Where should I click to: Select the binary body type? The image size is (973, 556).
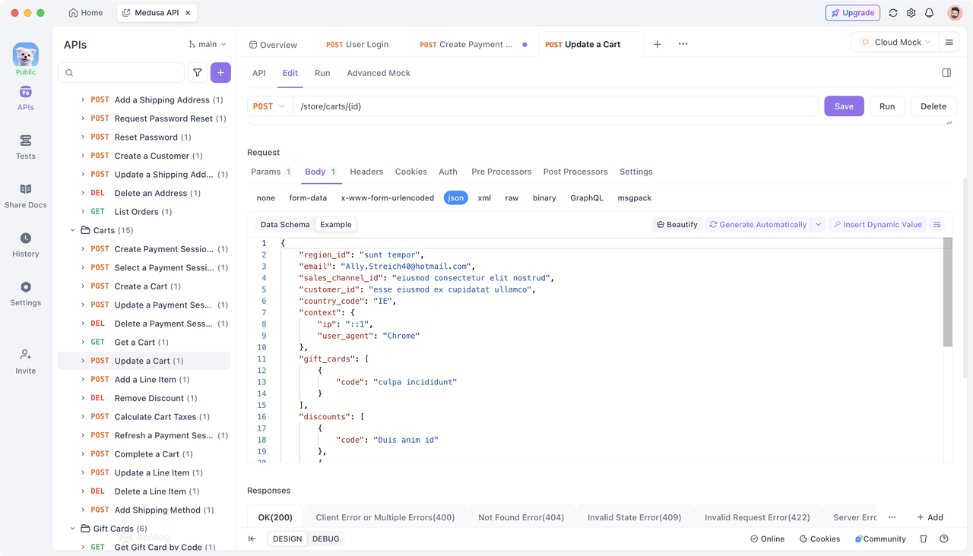[x=544, y=197]
